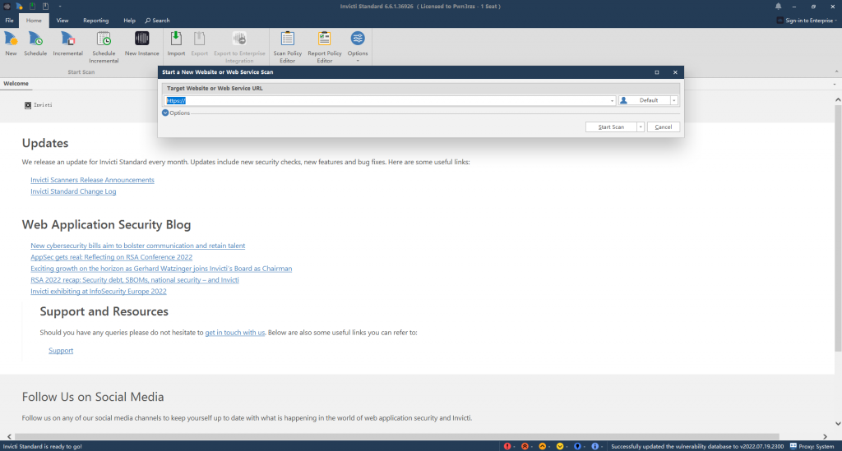Click the horizontal scrollbar of Welcome page
This screenshot has height=451, width=842.
397,436
